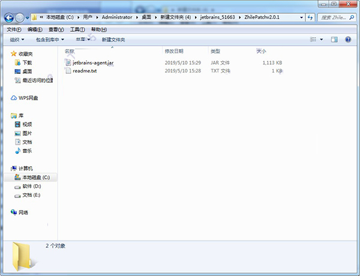360x276 pixels.
Task: Open 最近访问的位置 in favorites
Action: pos(34,80)
